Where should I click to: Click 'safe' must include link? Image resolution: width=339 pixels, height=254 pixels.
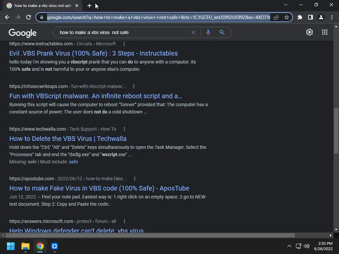73,162
